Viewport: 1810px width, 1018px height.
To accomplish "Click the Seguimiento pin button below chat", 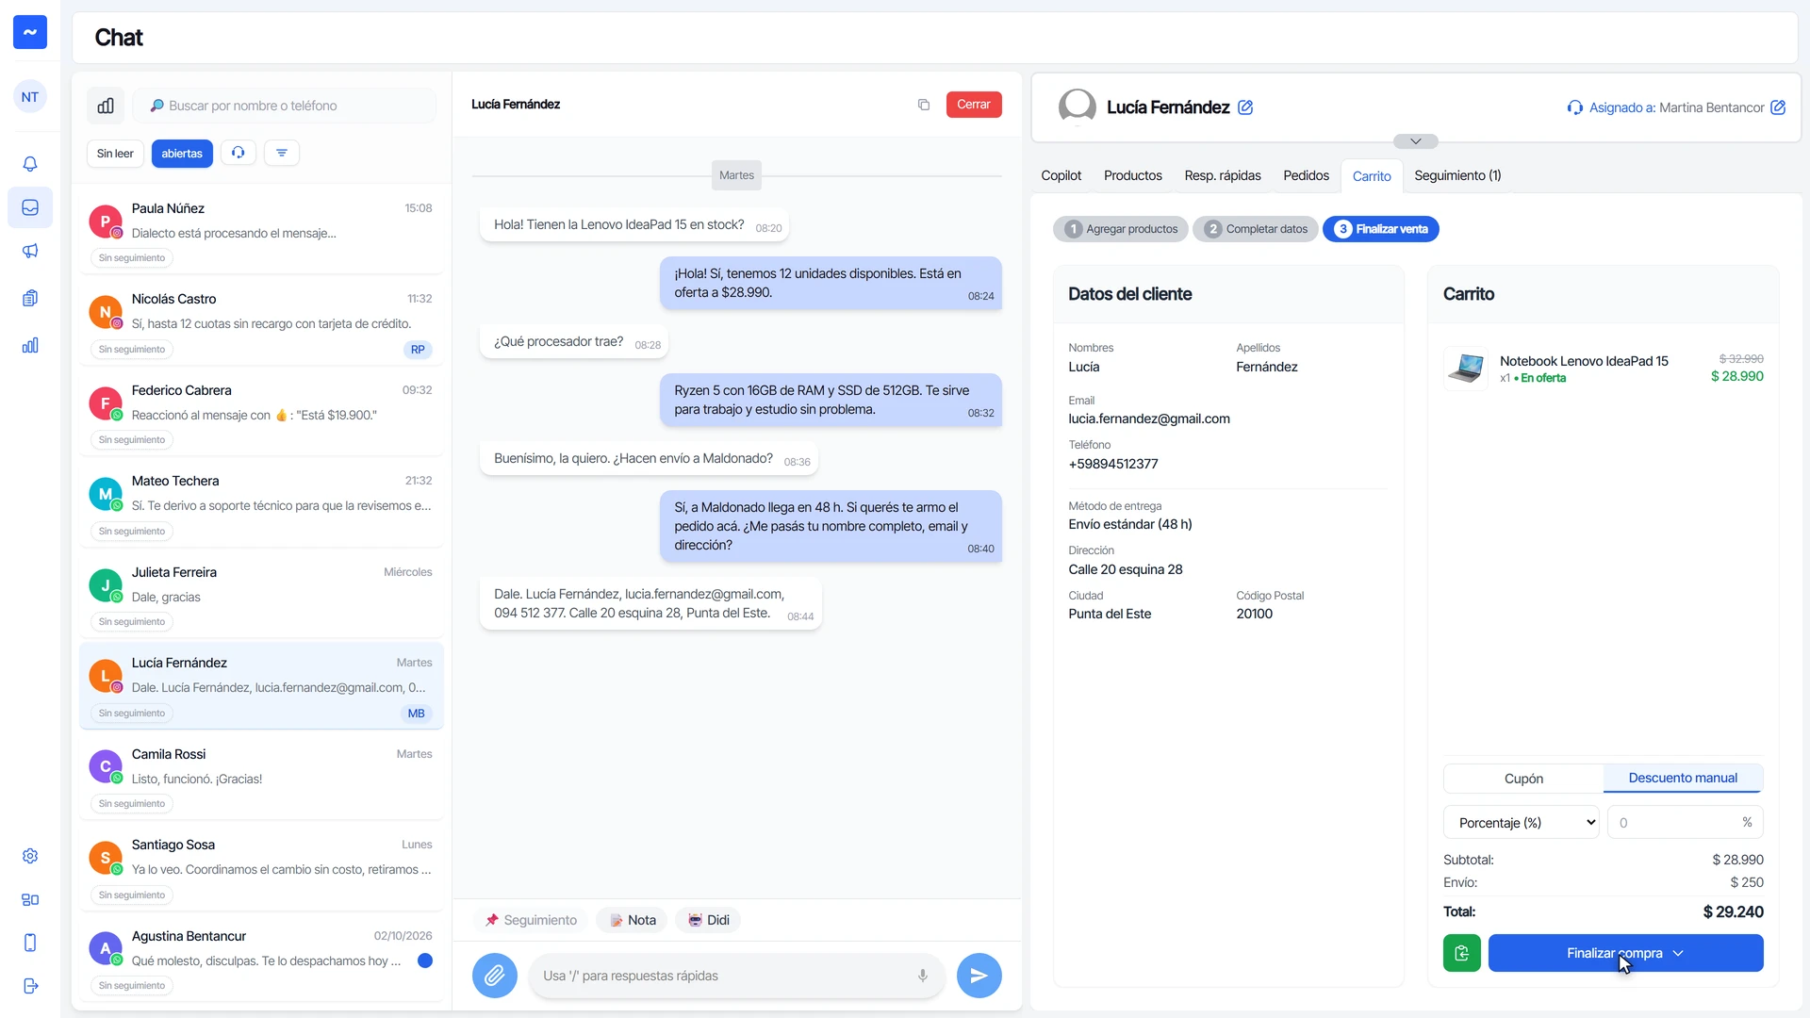I will tap(531, 920).
